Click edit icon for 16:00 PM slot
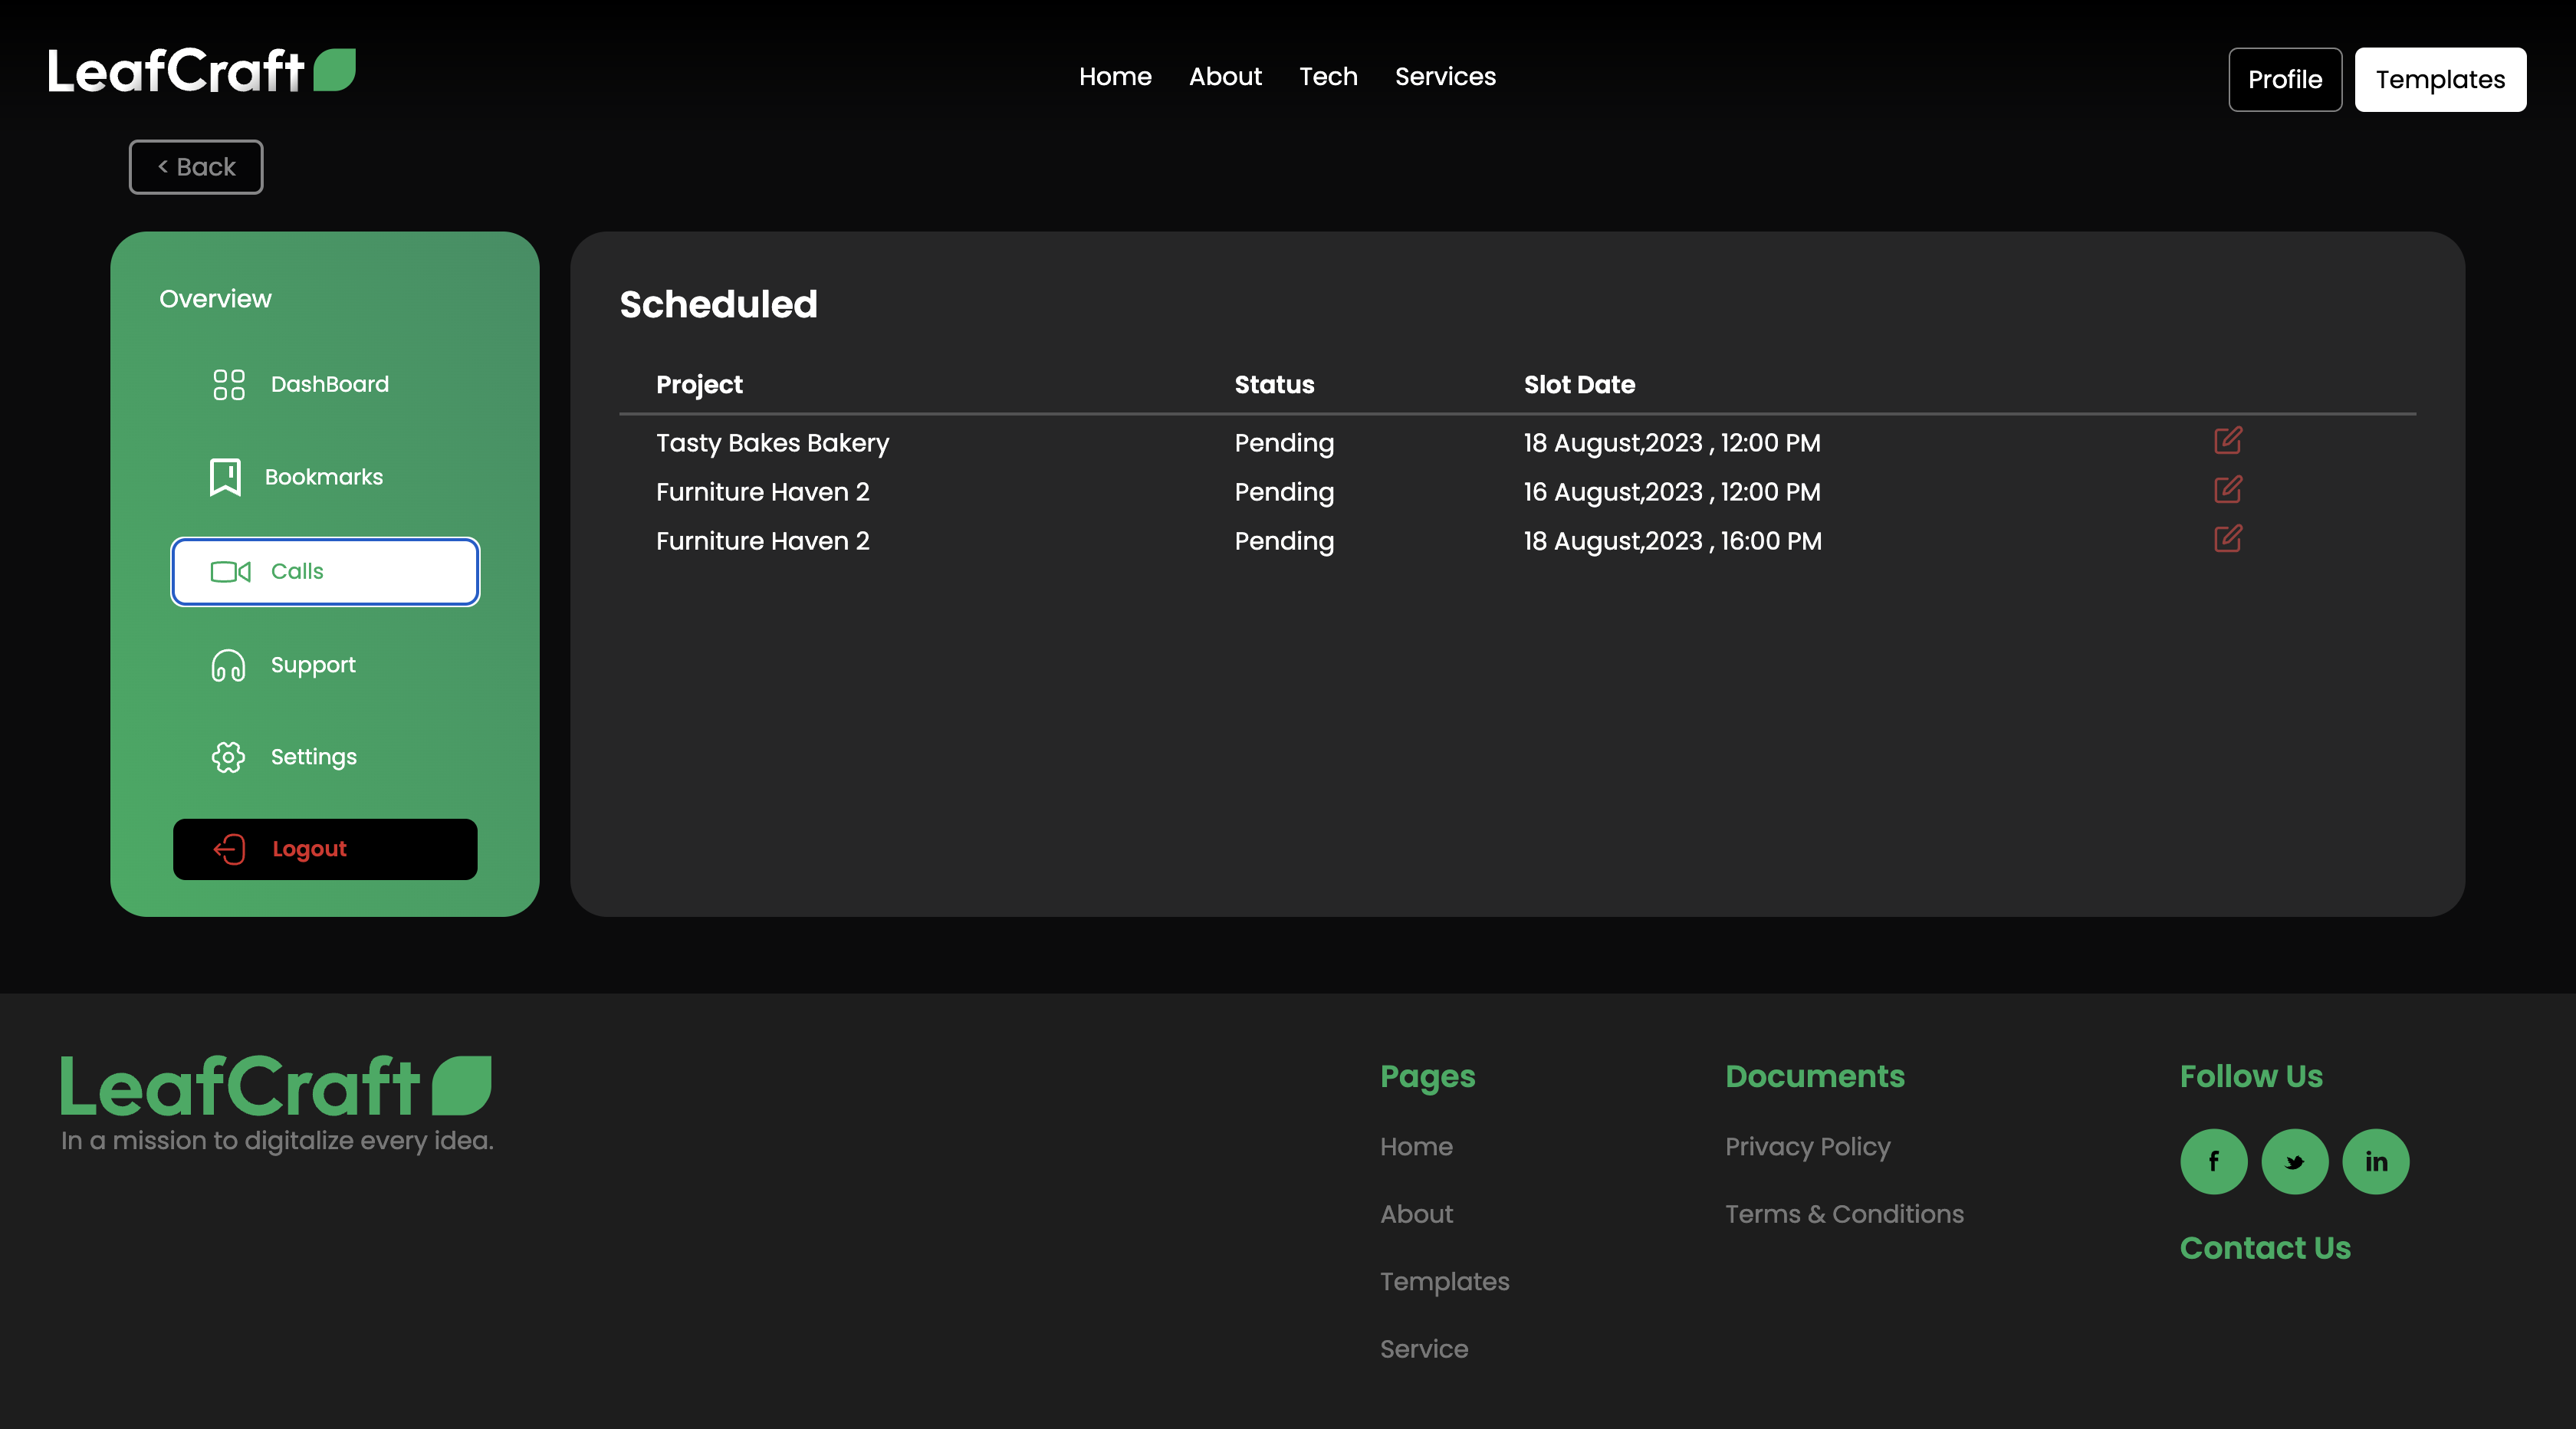 (2227, 539)
